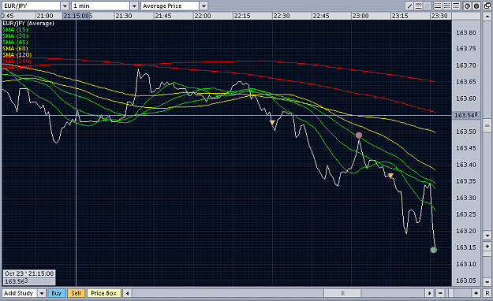Click vertical zoom in plus button
Image resolution: width=493 pixels, height=301 pixels.
click(x=487, y=247)
